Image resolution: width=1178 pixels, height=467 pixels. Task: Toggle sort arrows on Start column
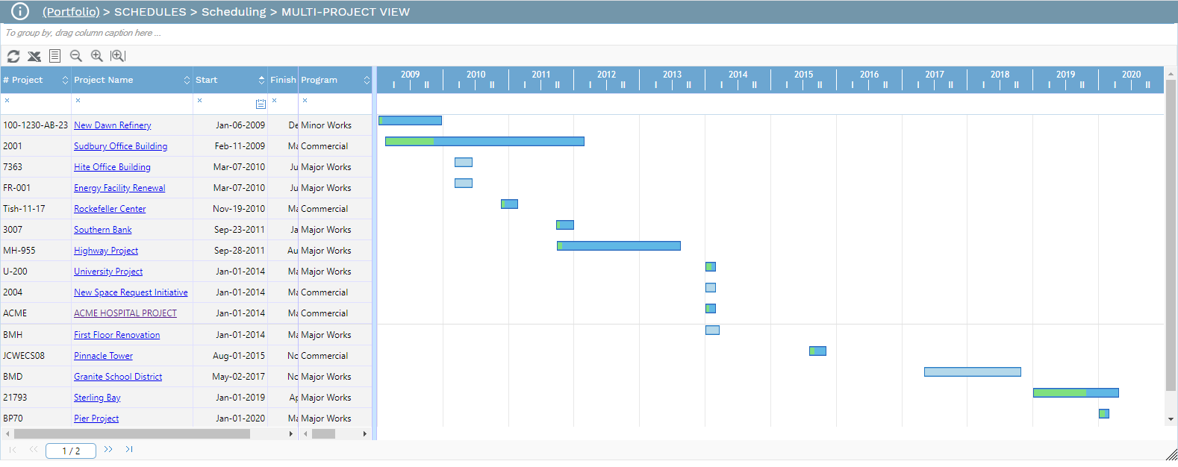261,80
